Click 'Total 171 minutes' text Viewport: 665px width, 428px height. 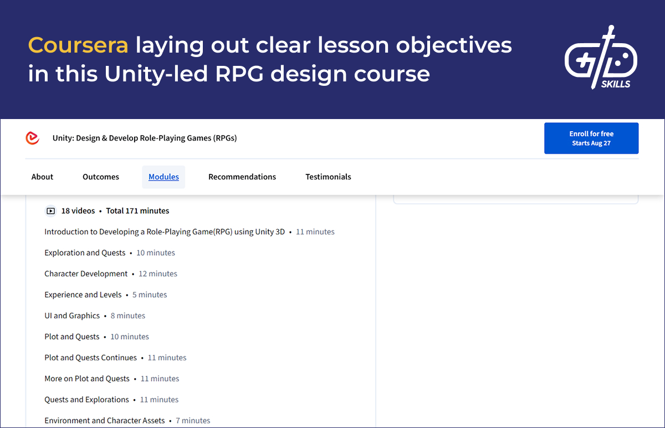[137, 211]
